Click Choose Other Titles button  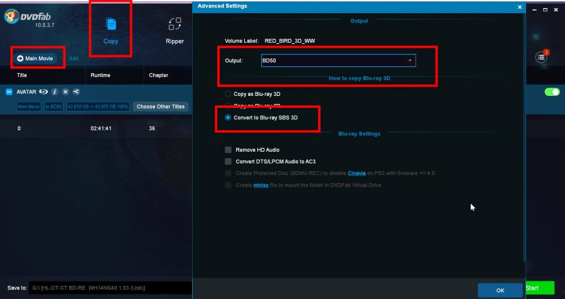tap(161, 107)
